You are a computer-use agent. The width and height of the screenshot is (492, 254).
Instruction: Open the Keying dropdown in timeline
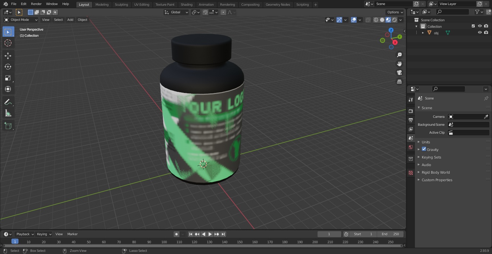click(x=44, y=234)
